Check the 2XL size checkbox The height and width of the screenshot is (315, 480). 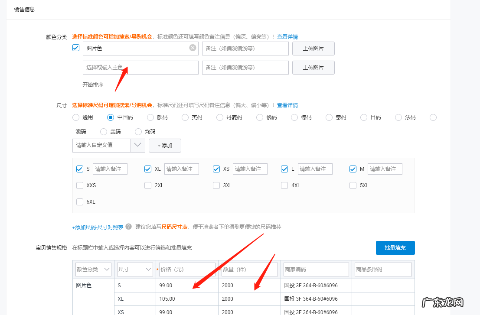point(148,185)
